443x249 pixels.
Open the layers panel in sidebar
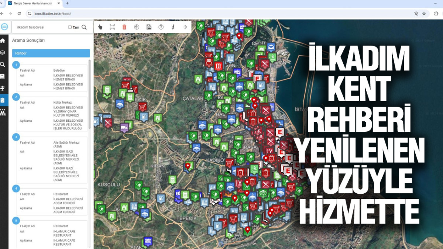point(3,52)
